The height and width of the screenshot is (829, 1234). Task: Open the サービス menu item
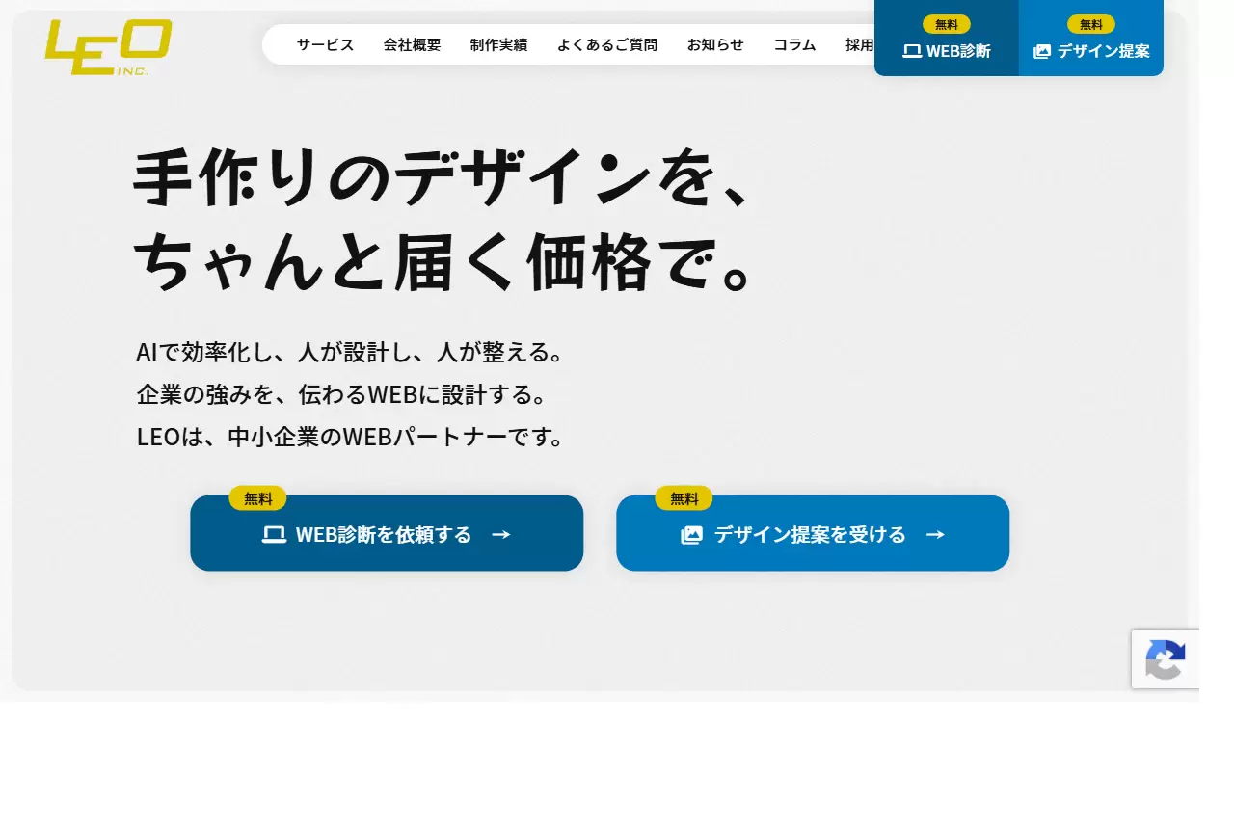(x=326, y=44)
